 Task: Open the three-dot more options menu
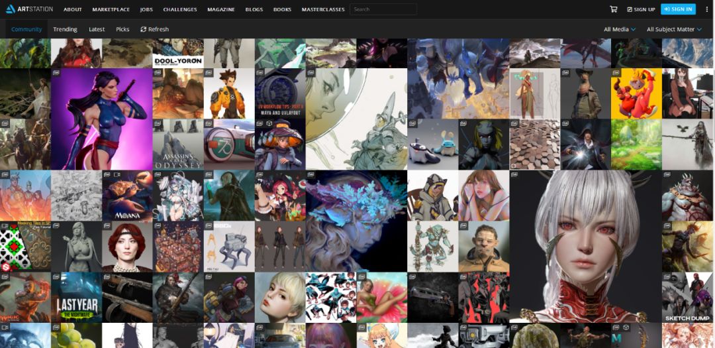coord(707,9)
